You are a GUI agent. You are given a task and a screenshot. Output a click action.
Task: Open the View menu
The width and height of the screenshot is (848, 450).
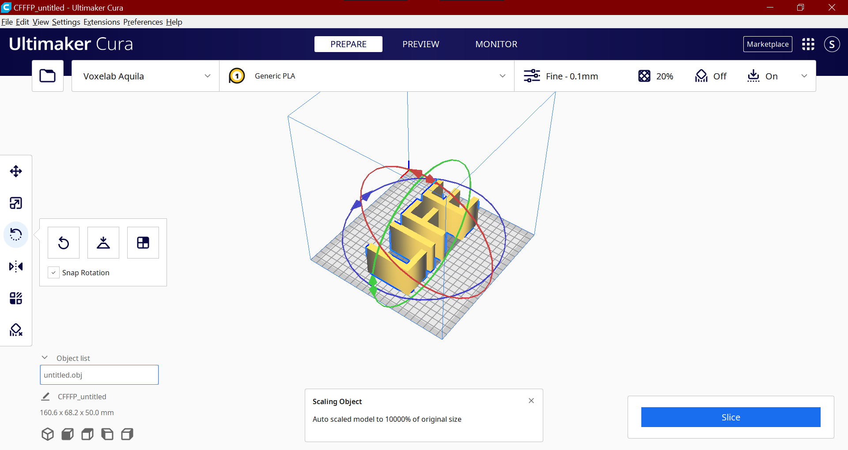click(x=41, y=22)
